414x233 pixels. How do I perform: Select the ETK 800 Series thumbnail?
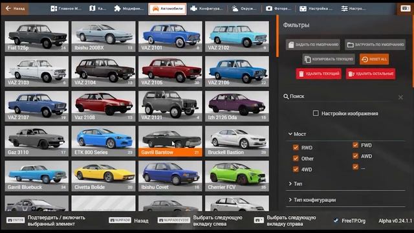tap(103, 141)
